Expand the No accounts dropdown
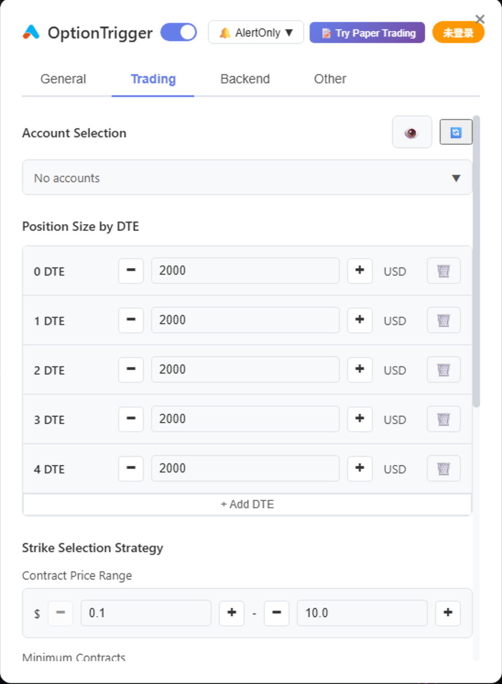502x684 pixels. pyautogui.click(x=247, y=178)
